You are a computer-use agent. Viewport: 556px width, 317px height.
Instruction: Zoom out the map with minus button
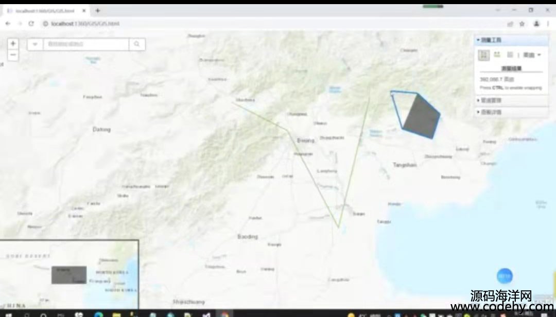point(13,55)
